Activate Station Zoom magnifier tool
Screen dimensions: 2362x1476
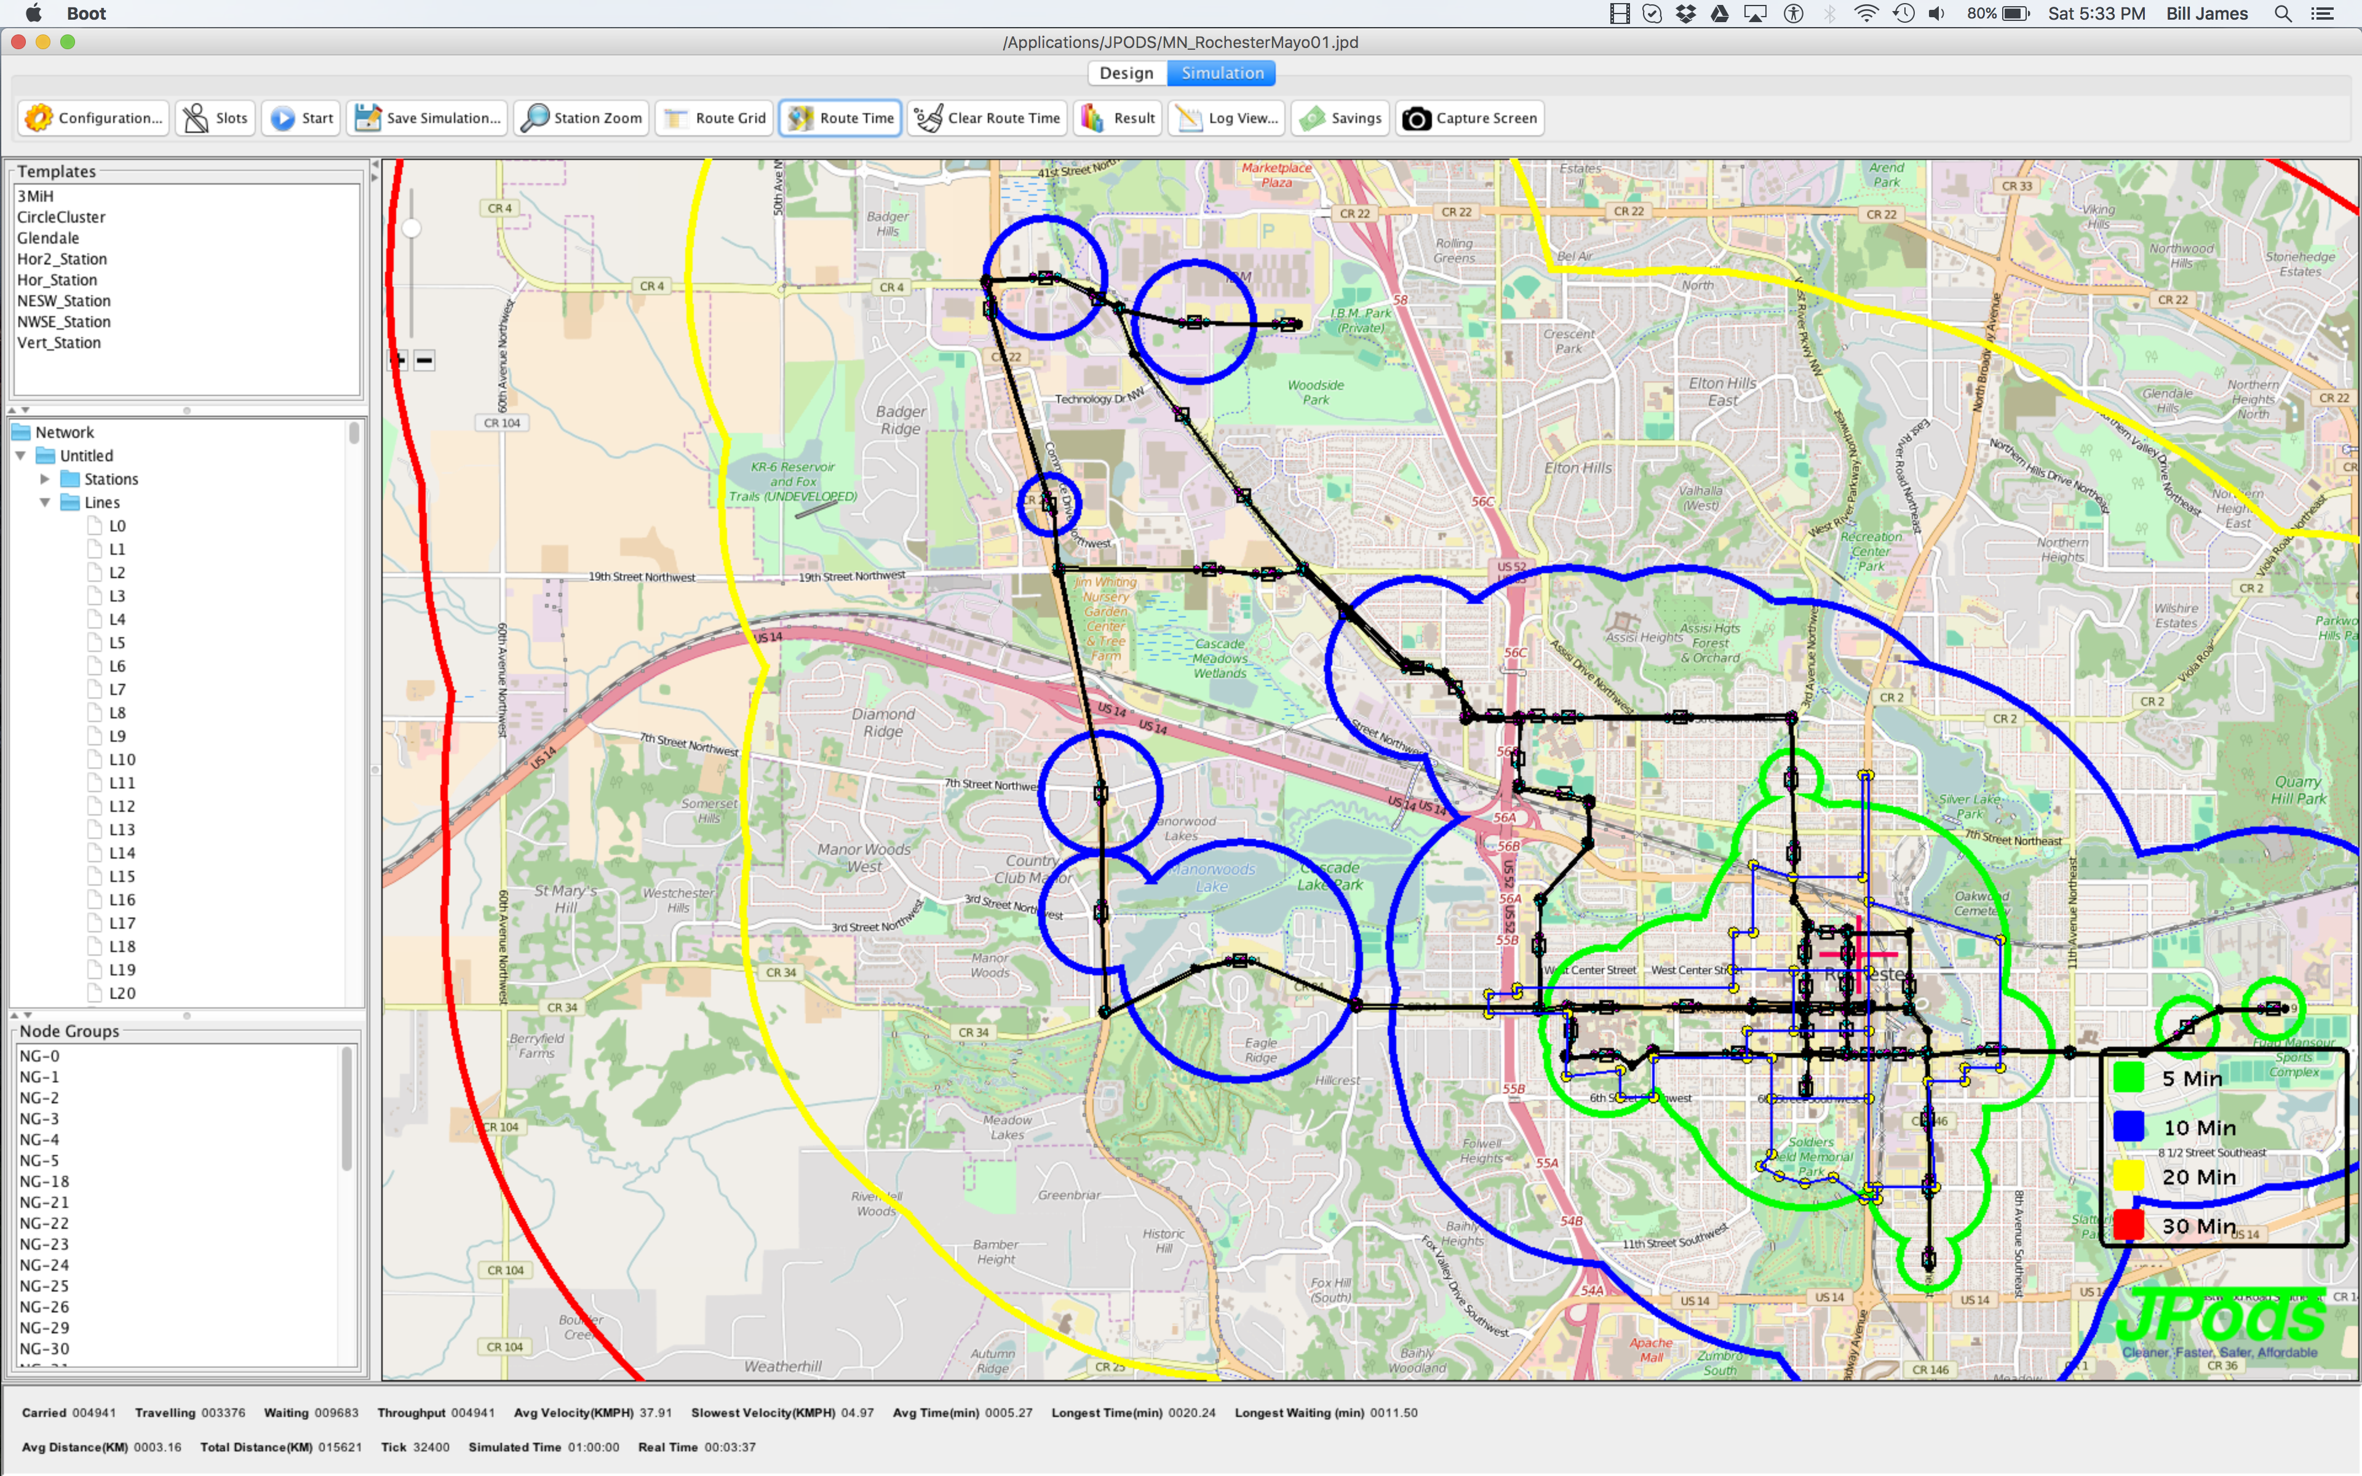coord(535,118)
